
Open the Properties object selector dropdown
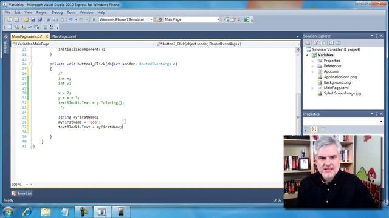(381, 121)
